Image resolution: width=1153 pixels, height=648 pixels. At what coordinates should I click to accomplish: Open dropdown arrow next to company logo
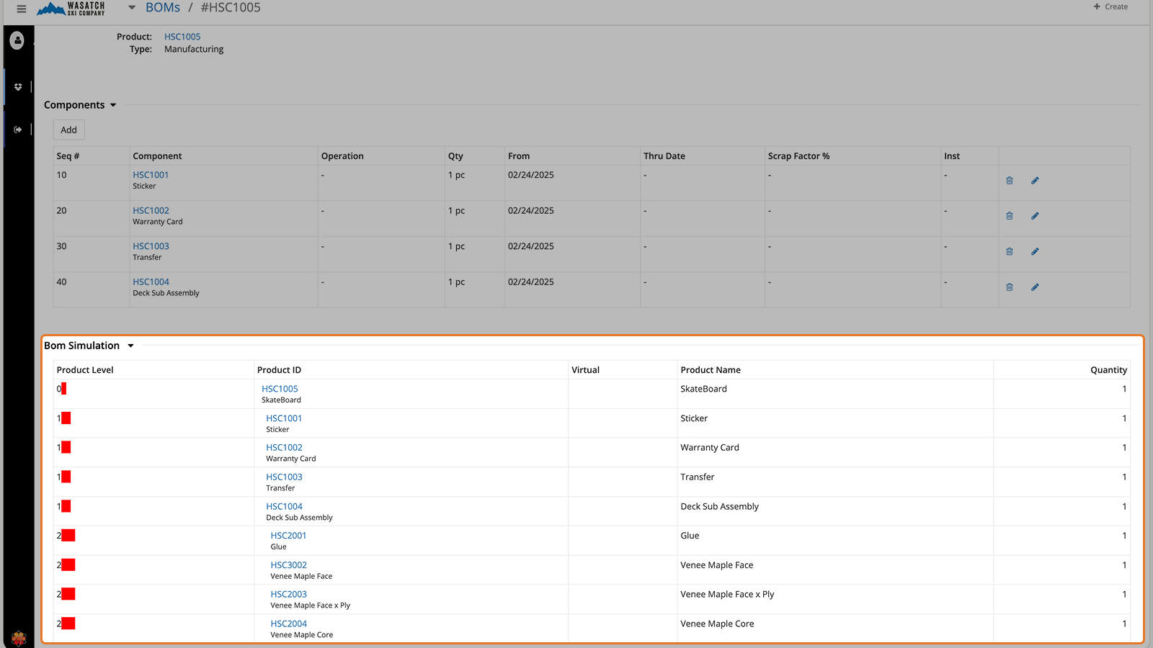[132, 8]
